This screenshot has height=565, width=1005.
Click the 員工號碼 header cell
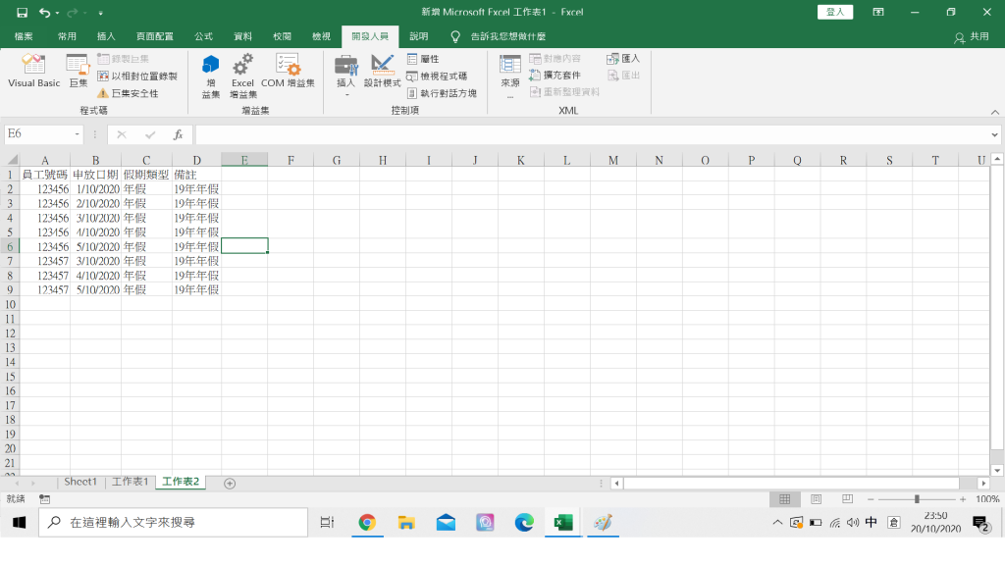(45, 175)
